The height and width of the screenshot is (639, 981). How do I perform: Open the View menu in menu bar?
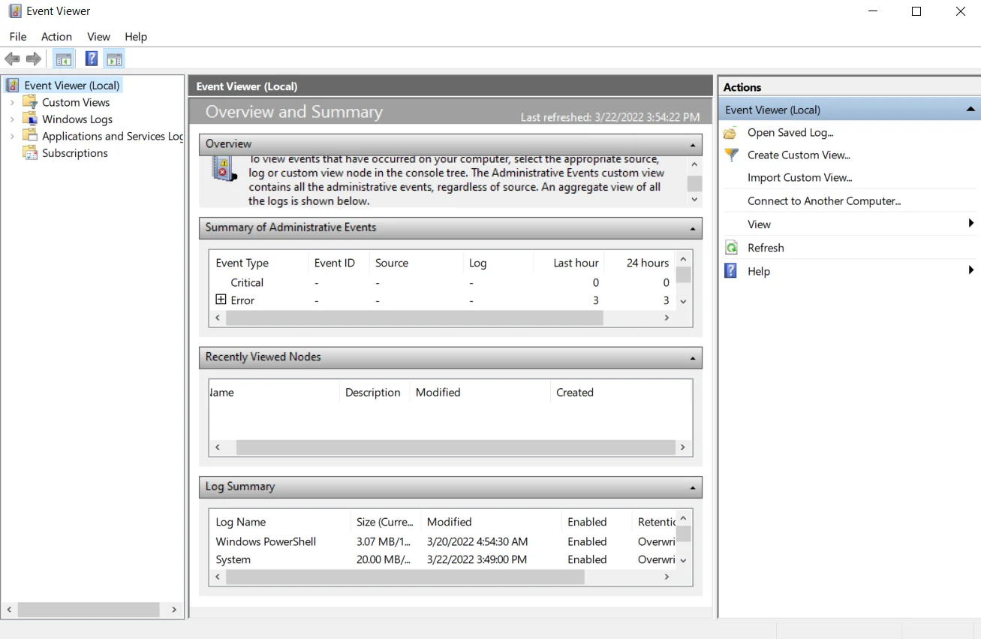coord(98,37)
